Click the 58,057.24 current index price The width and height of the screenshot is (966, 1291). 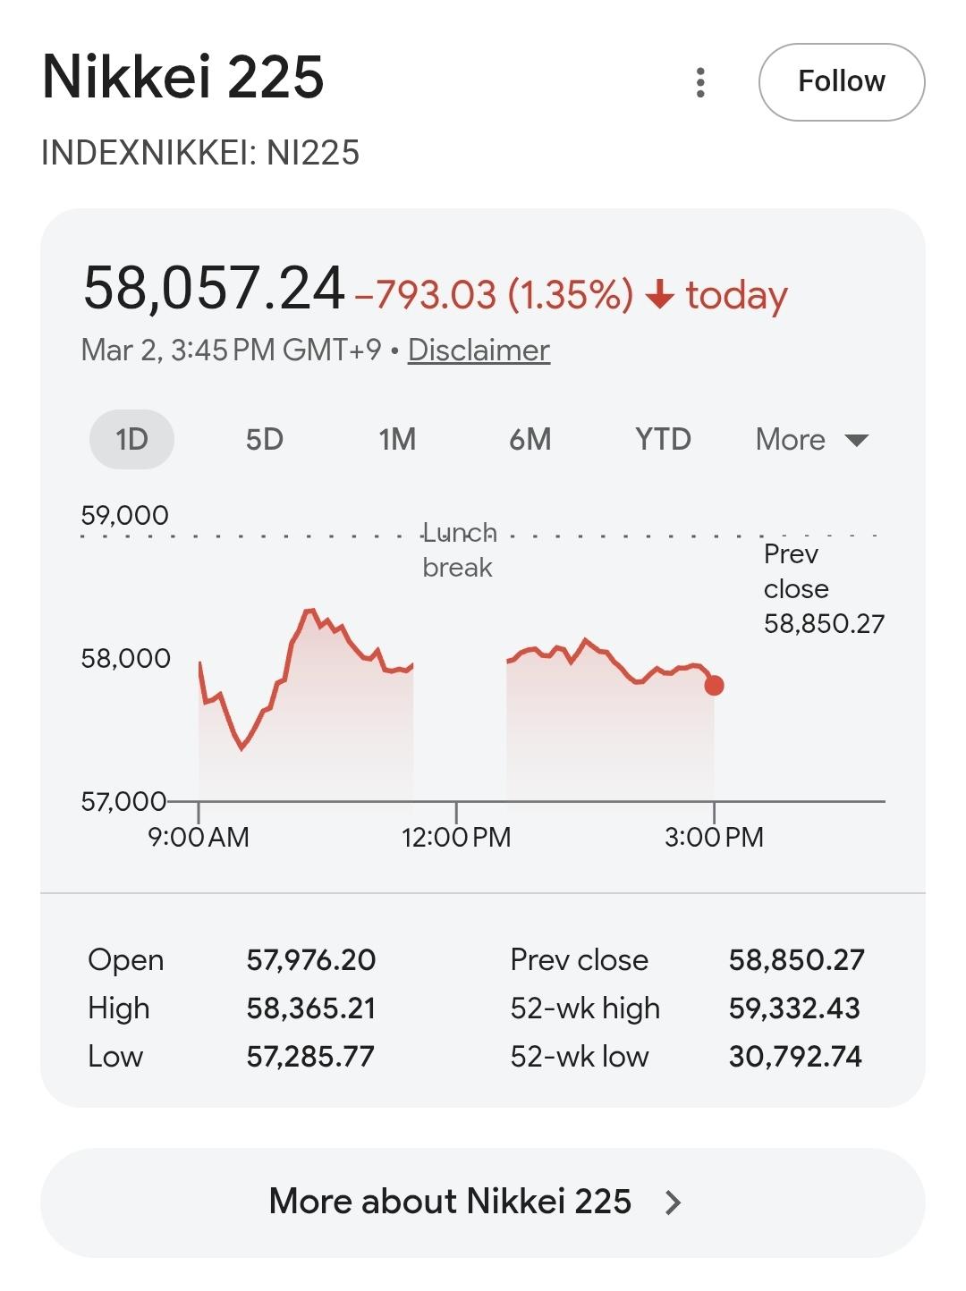click(x=213, y=289)
